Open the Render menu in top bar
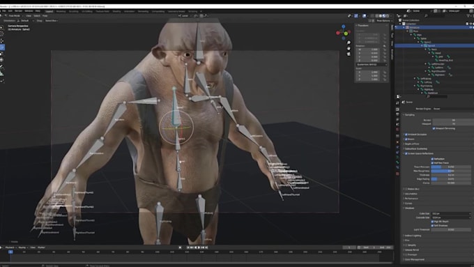Viewport: 474px width, 267px height. [18, 11]
